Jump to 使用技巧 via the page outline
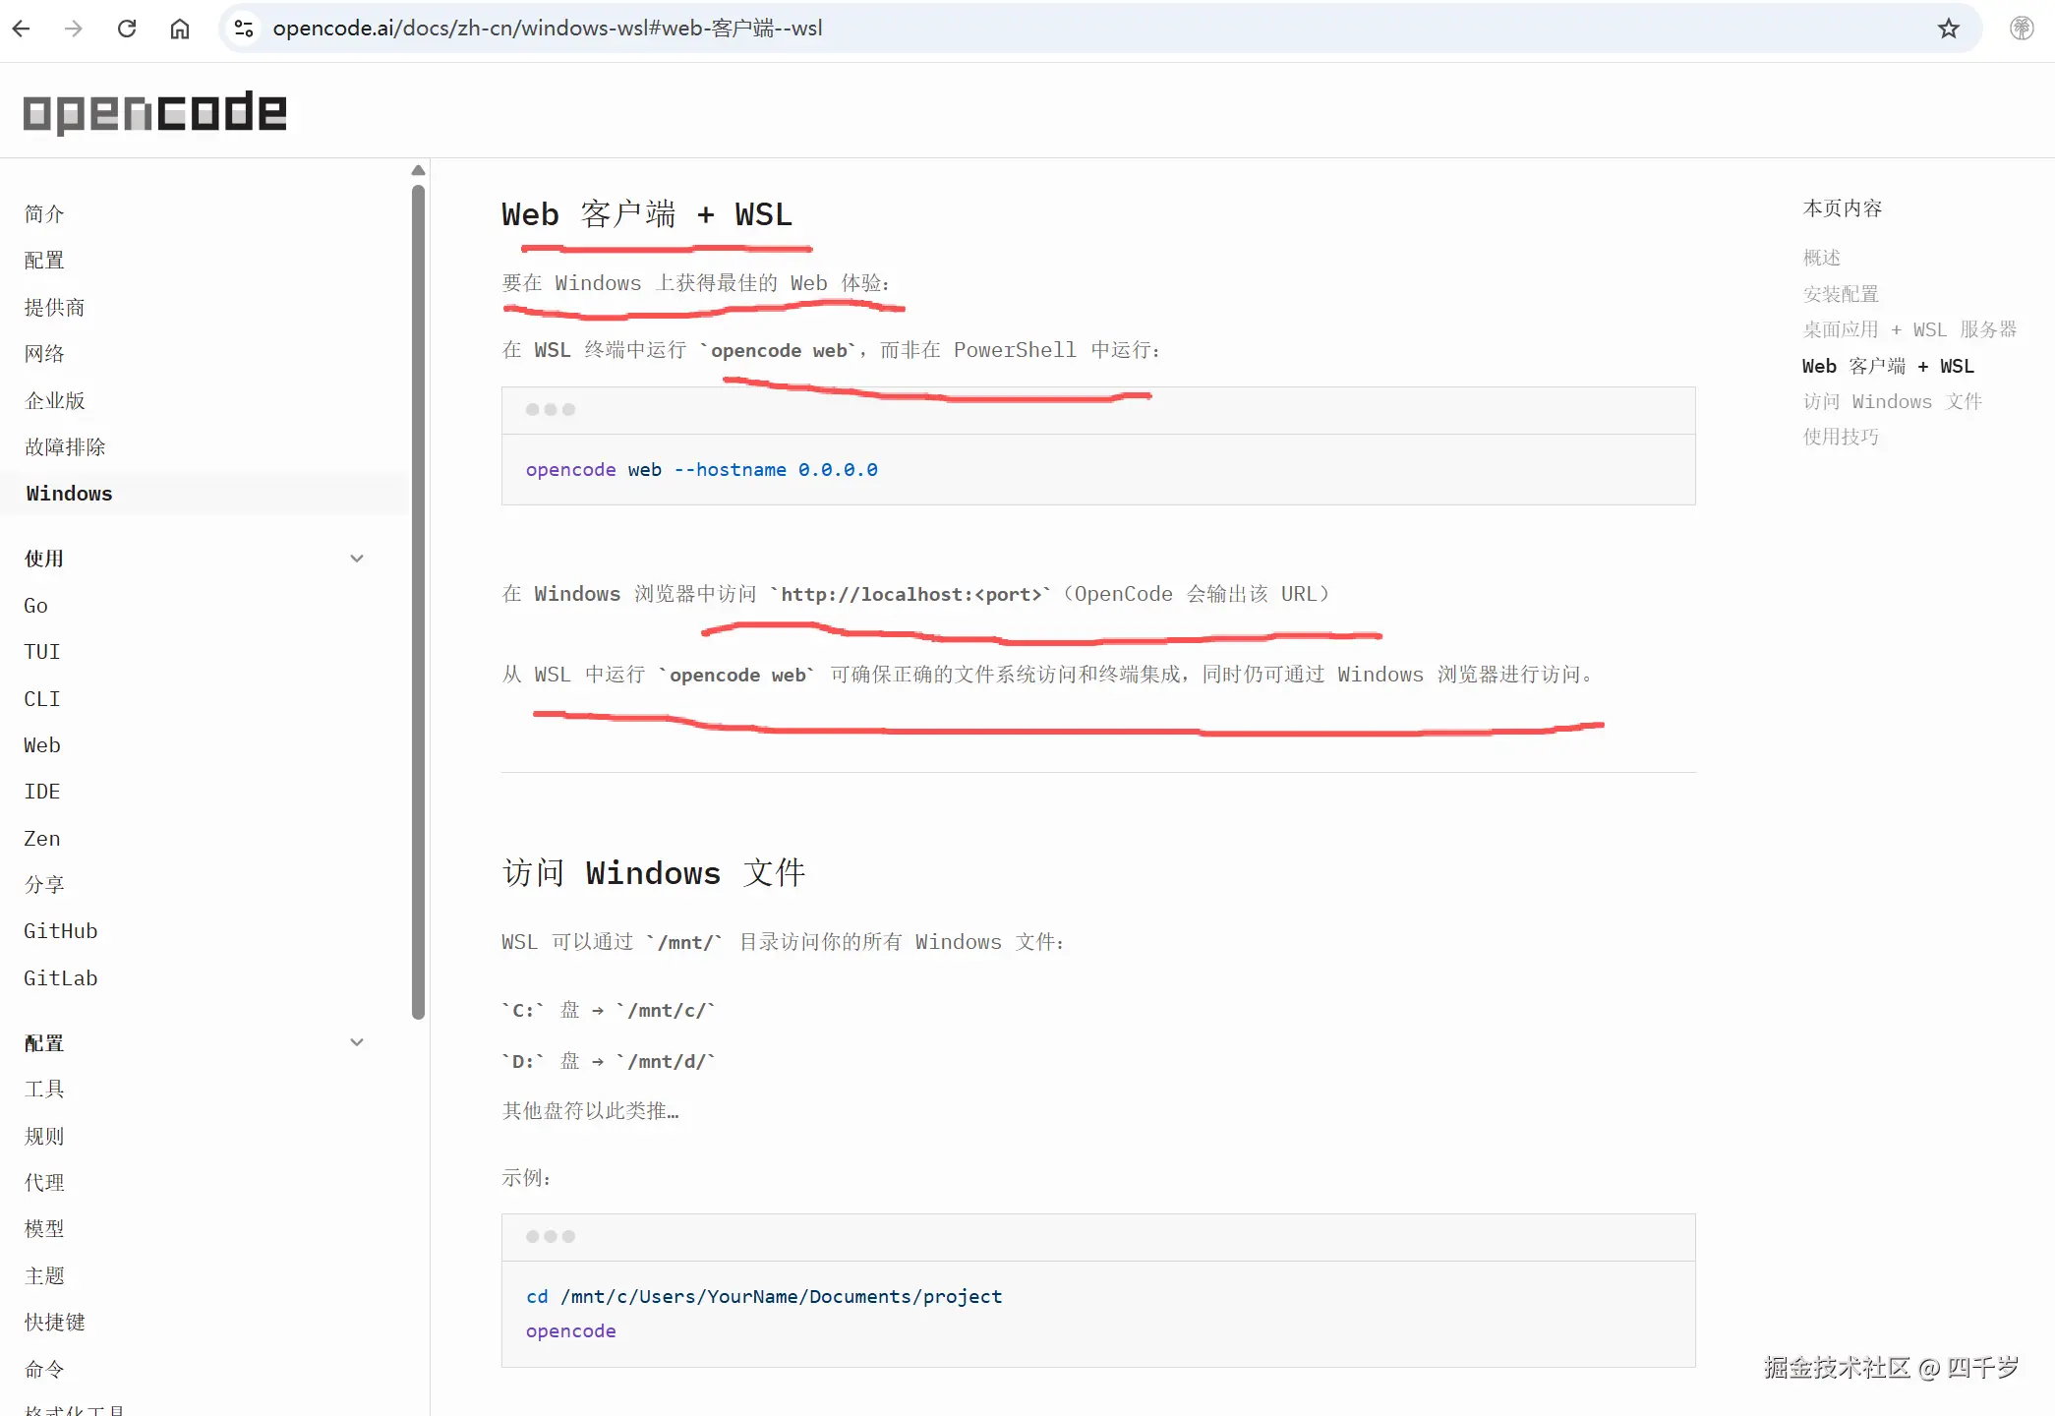Image resolution: width=2055 pixels, height=1416 pixels. (x=1840, y=437)
